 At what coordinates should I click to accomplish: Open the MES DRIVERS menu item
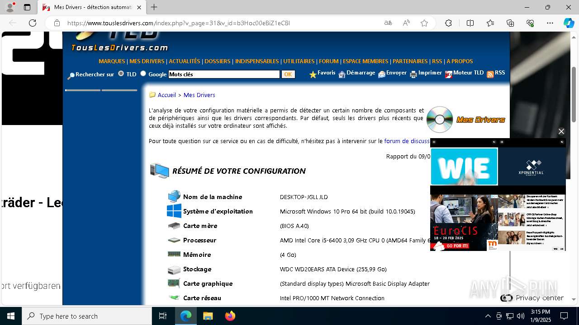147,61
